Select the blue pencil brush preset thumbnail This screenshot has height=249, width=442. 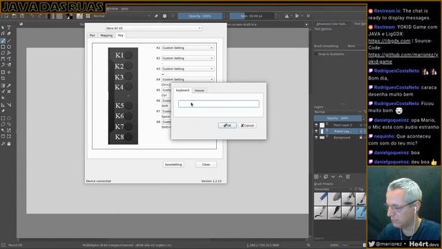click(x=320, y=199)
